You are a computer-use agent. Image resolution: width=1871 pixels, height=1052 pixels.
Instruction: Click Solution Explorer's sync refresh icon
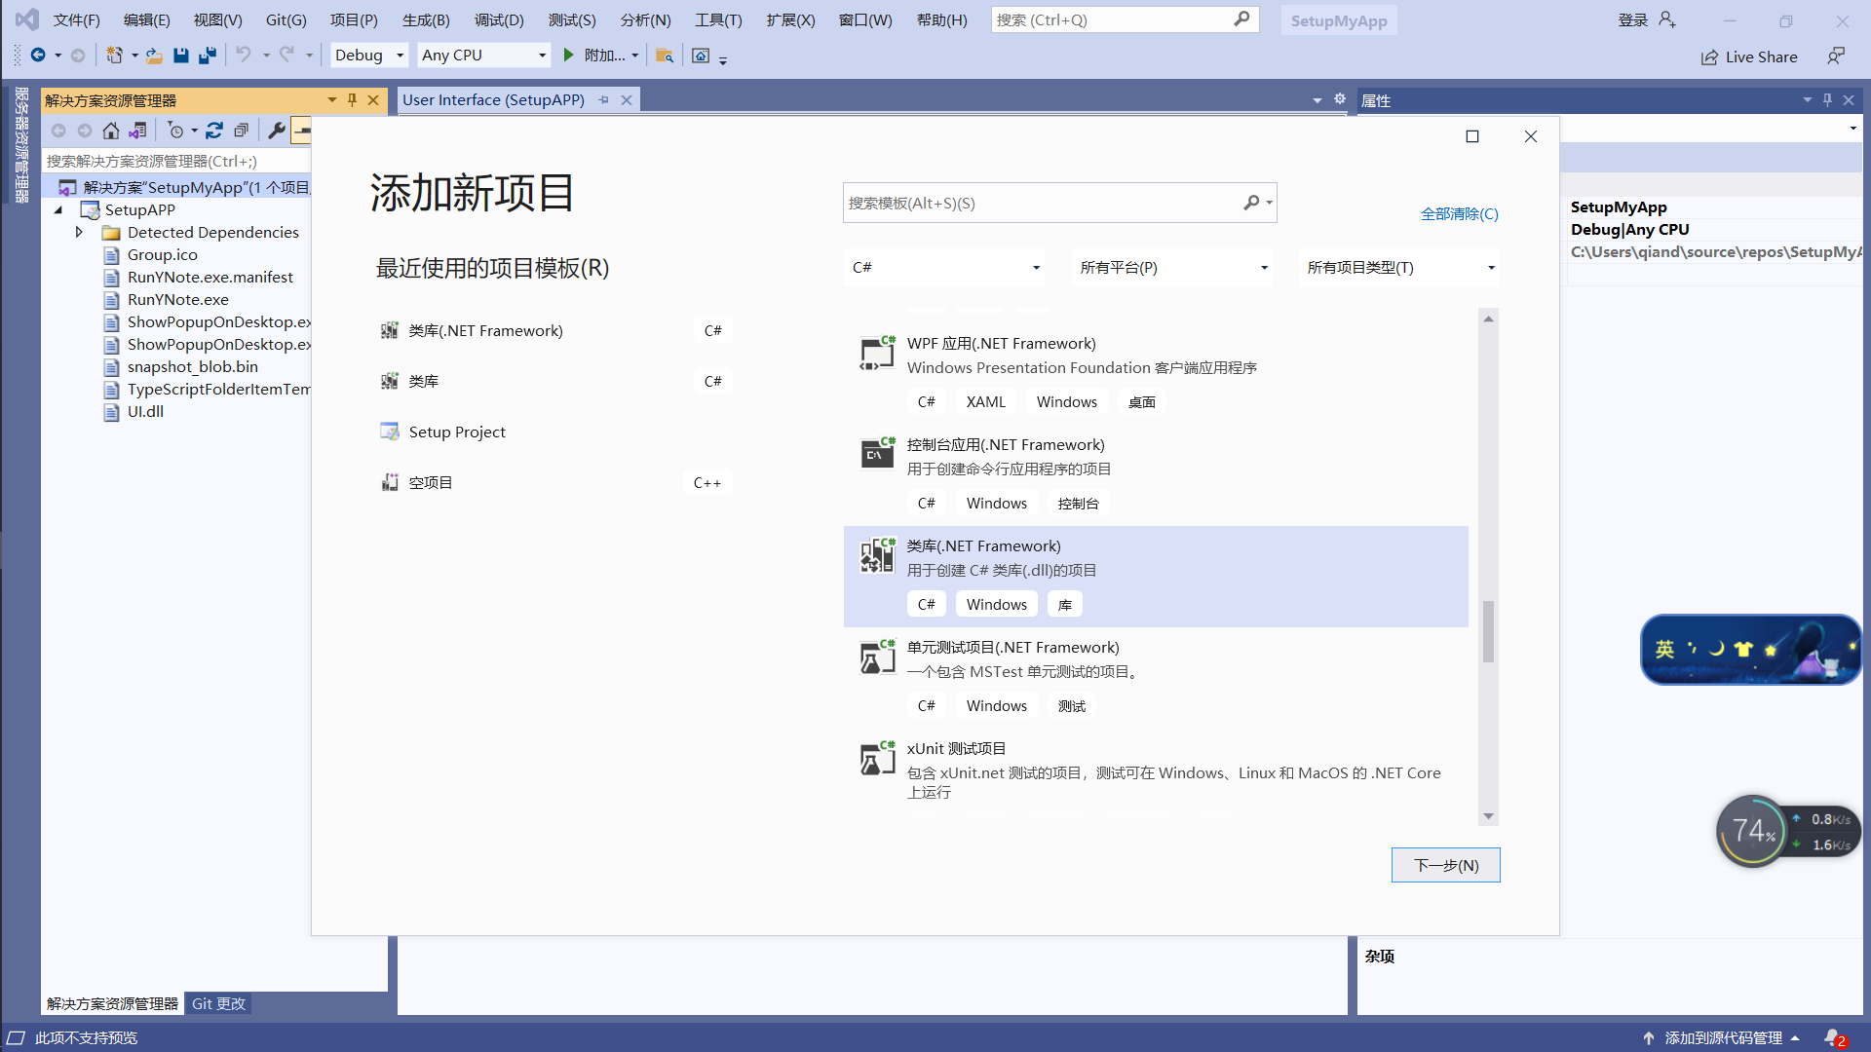[x=214, y=131]
